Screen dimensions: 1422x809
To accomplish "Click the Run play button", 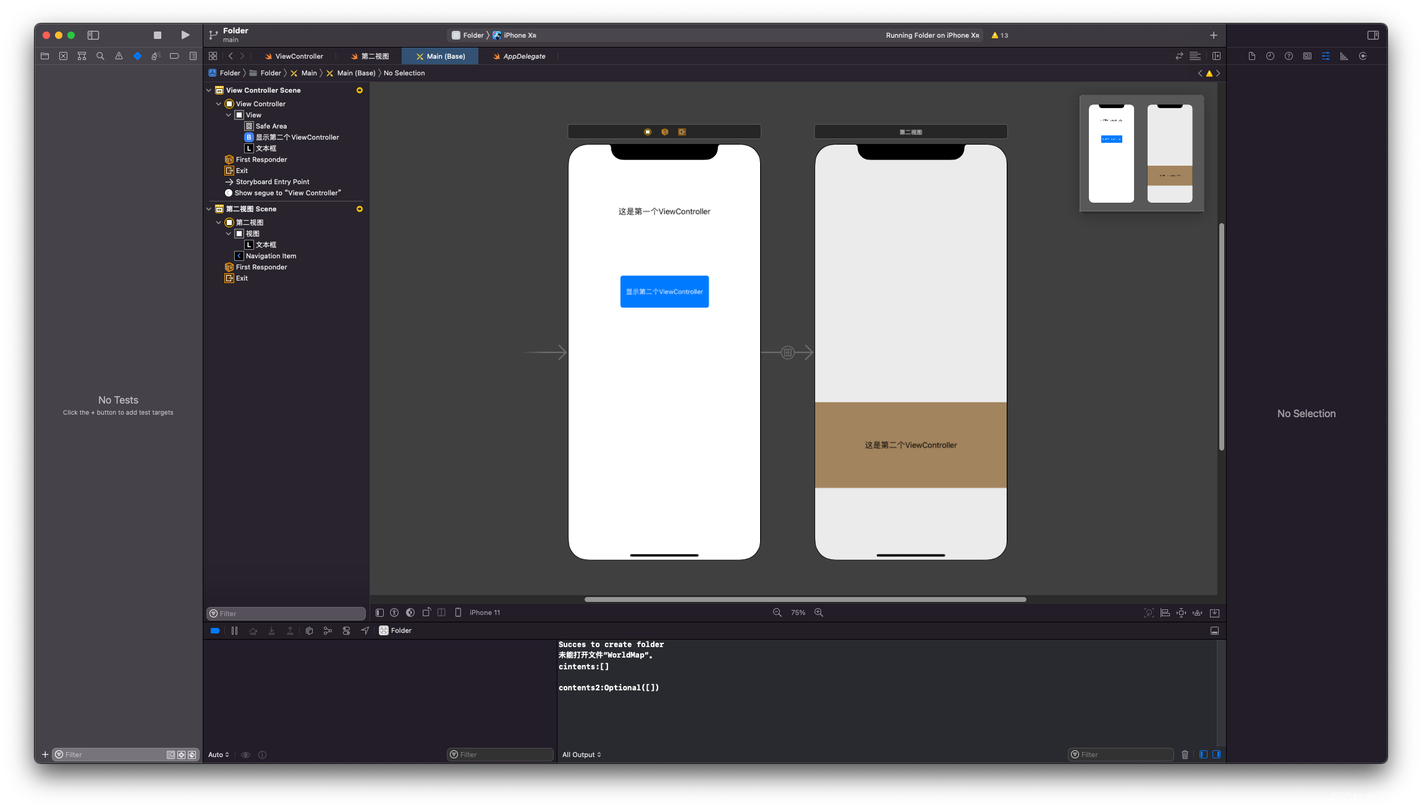I will 185,35.
